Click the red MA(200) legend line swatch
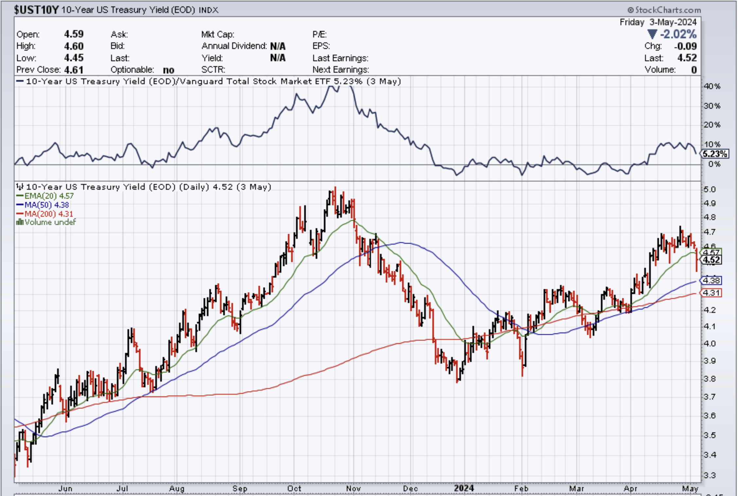 click(x=20, y=214)
